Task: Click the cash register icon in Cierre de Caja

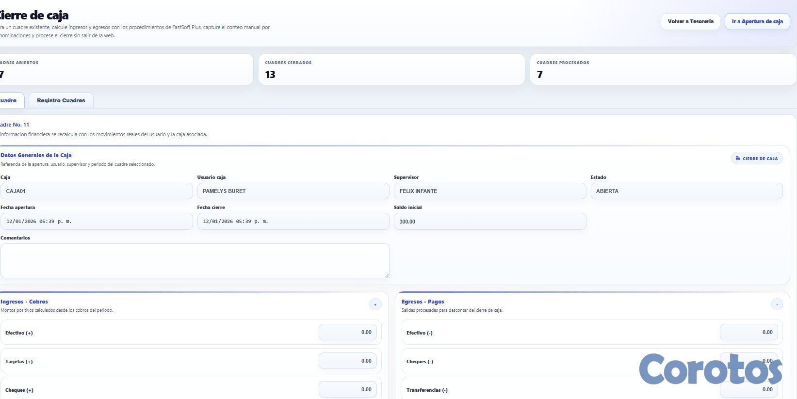Action: point(738,159)
